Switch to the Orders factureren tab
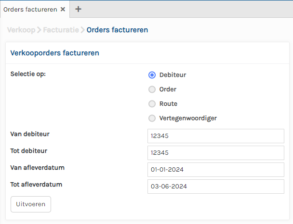293x224 pixels. [30, 9]
